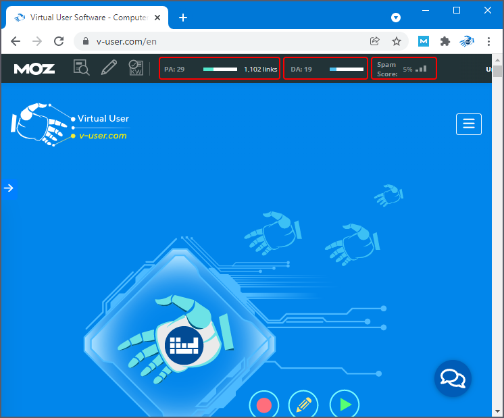Image resolution: width=504 pixels, height=418 pixels.
Task: Click the page vertical scrollbar thumb
Action: [497, 71]
